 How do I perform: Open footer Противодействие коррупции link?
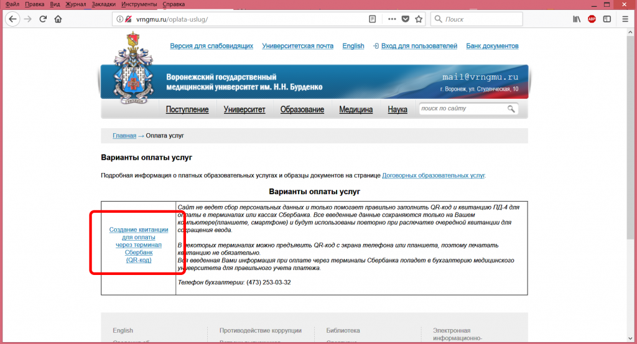click(x=261, y=330)
